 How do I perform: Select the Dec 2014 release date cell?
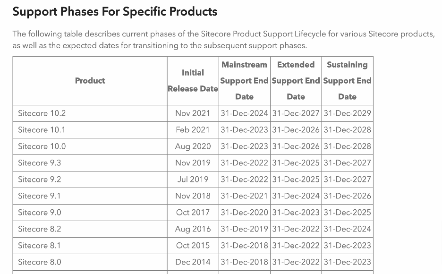pos(193,262)
